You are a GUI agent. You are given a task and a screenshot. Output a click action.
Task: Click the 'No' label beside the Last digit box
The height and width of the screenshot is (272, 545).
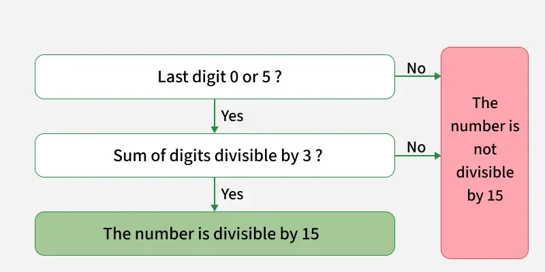[x=417, y=68]
